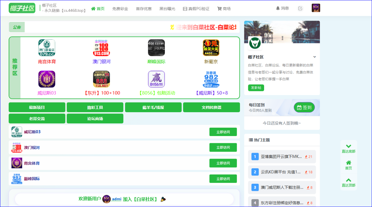Click 立即访问 for 澳门银河 row

click(x=223, y=148)
